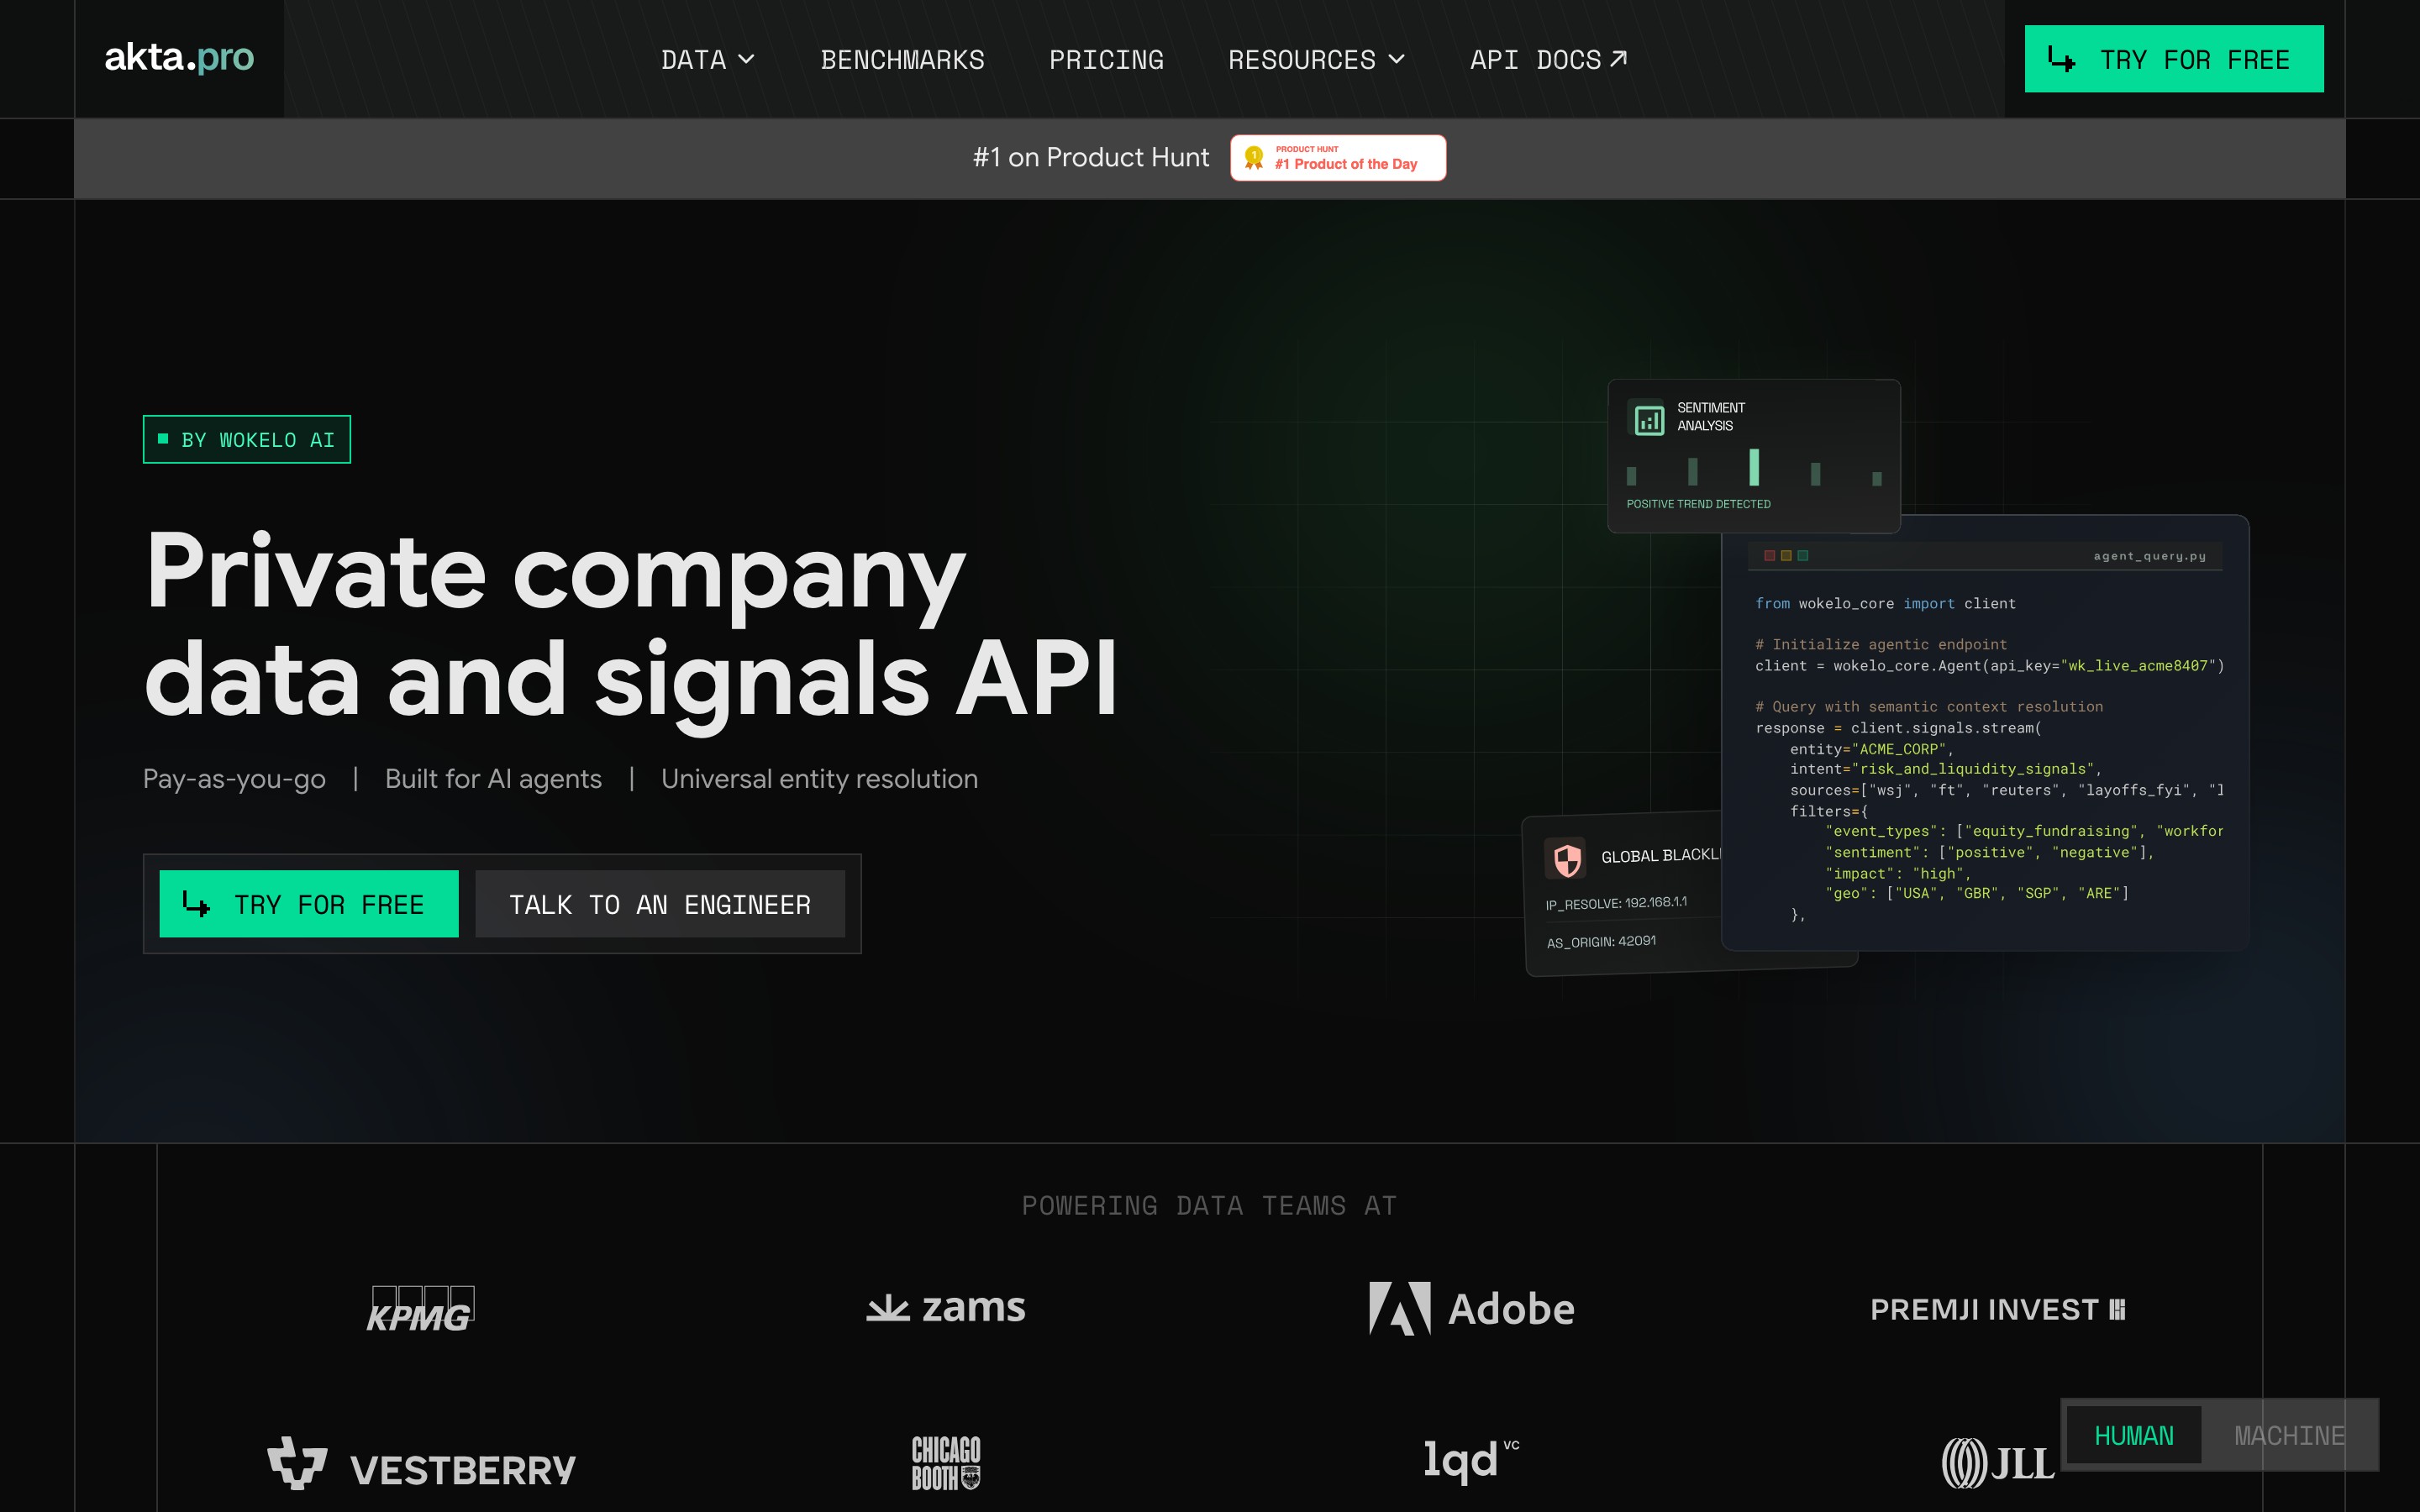Expand the DATA dropdown menu
The height and width of the screenshot is (1512, 2420).
pos(707,60)
